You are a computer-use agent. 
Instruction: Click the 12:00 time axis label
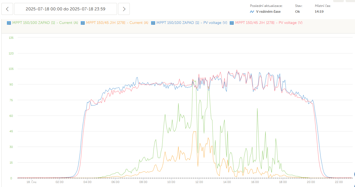(x=199, y=182)
